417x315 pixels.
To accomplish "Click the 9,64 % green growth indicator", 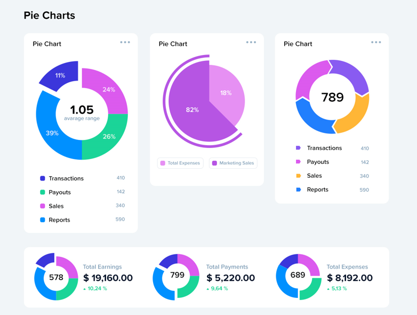I will [x=217, y=288].
